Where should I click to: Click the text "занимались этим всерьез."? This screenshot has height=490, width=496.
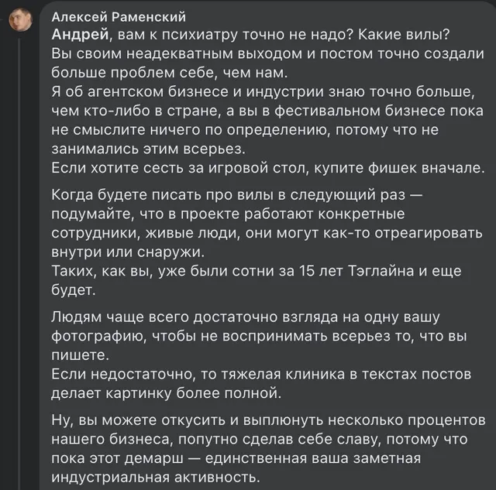(148, 149)
